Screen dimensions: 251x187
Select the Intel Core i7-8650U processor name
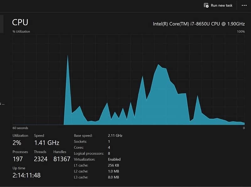[199, 23]
